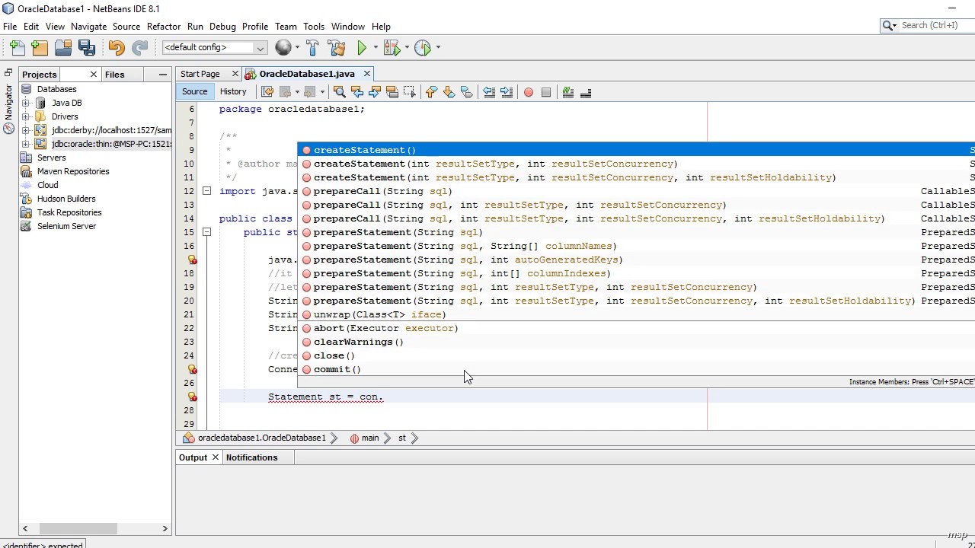Switch to the History view
Screen dimensions: 975x548
click(233, 91)
